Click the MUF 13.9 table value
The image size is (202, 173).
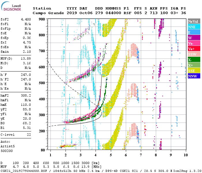[x=85, y=167]
